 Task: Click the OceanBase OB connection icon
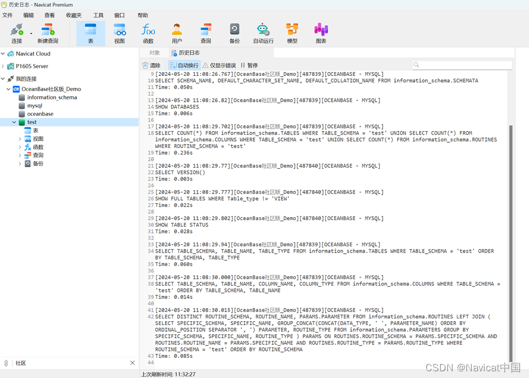click(16, 89)
